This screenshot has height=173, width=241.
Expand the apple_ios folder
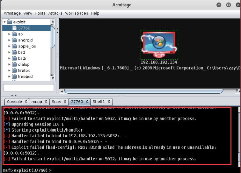[x=9, y=46]
